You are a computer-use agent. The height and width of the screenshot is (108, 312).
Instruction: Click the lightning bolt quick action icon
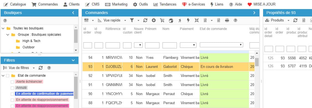188,20
